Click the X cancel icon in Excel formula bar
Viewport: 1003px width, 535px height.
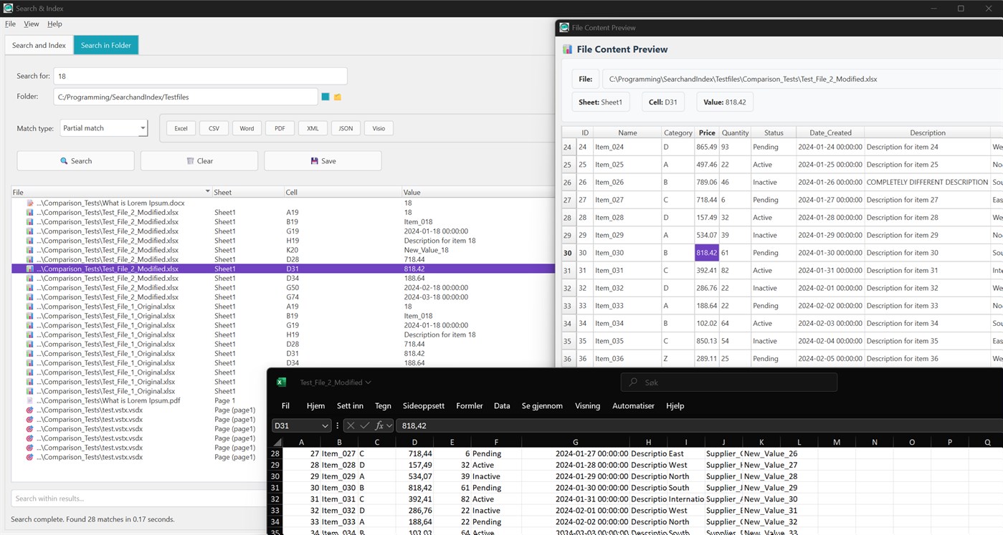coord(350,425)
